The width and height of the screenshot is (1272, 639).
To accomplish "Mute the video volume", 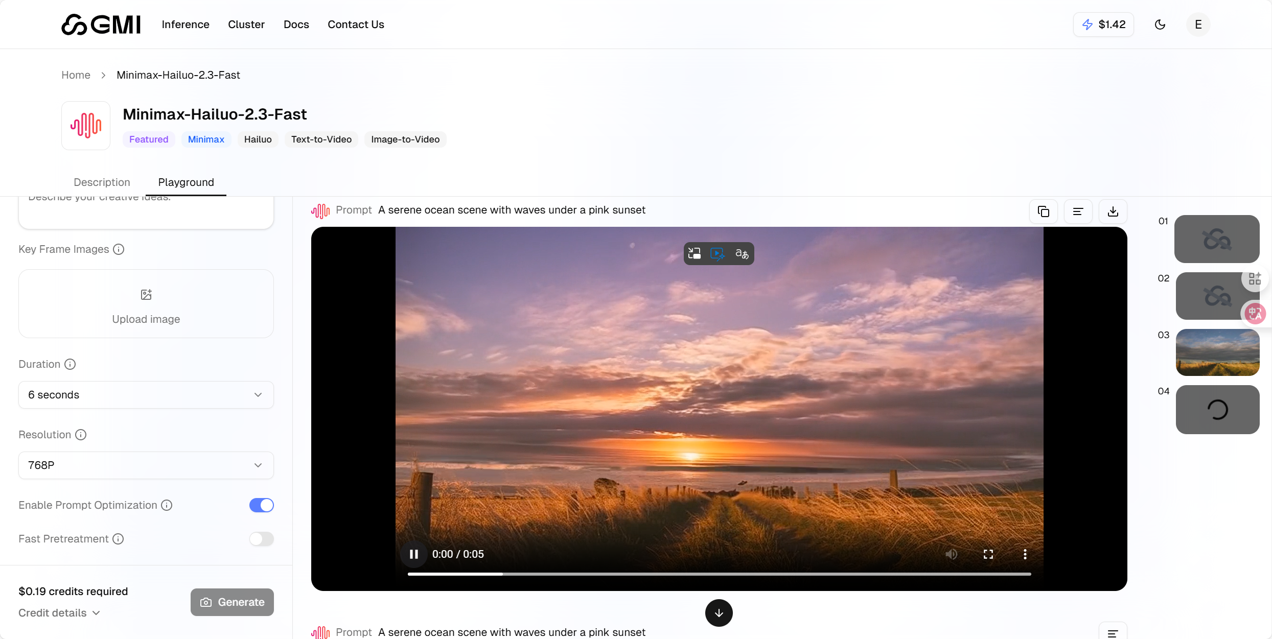I will click(x=951, y=554).
